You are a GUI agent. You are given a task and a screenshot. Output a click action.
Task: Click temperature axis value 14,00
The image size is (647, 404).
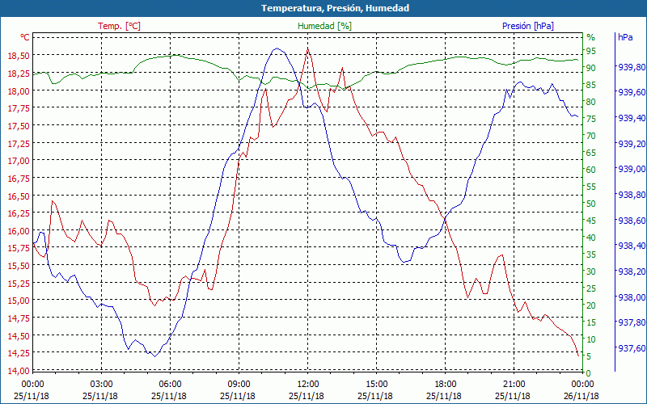[18, 371]
